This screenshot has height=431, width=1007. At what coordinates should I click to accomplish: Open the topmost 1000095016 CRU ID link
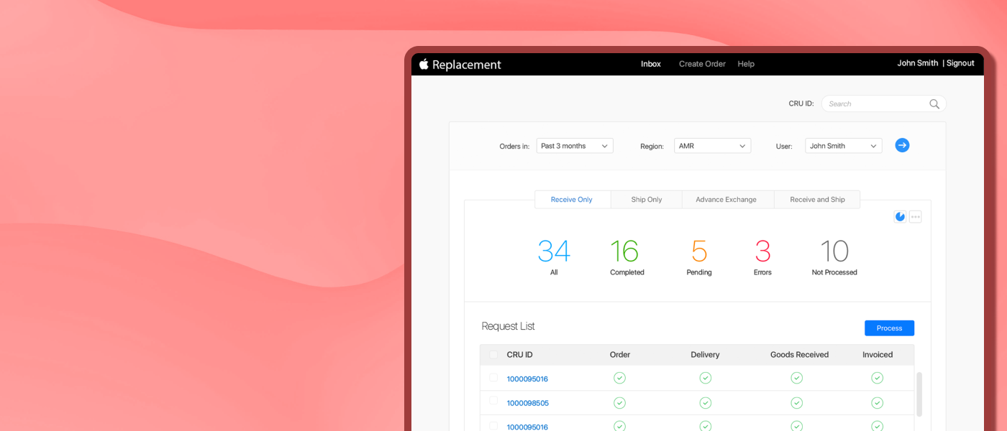[527, 379]
